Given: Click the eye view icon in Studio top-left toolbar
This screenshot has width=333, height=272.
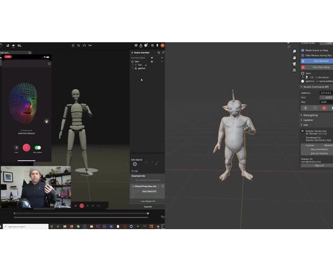Looking at the screenshot, I should [13, 45].
